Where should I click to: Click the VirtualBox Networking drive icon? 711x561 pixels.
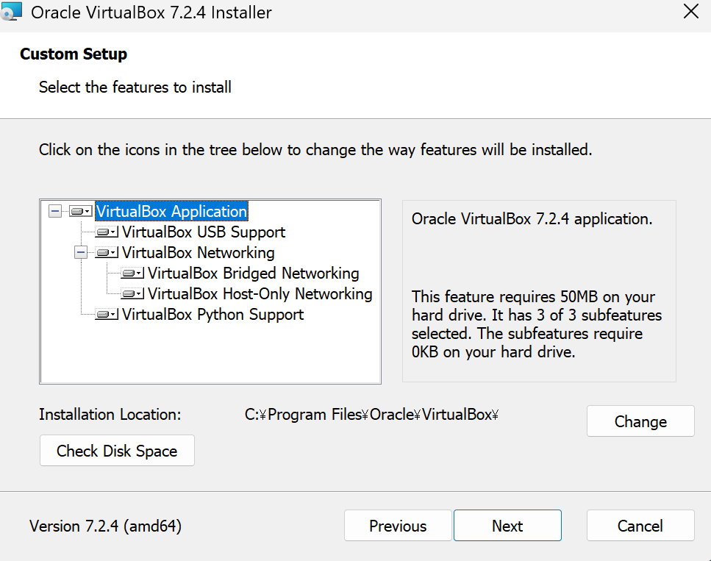point(106,253)
